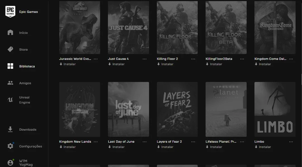This screenshot has height=167, width=302.
Task: Open the Amigos people icon
Action: click(x=10, y=83)
